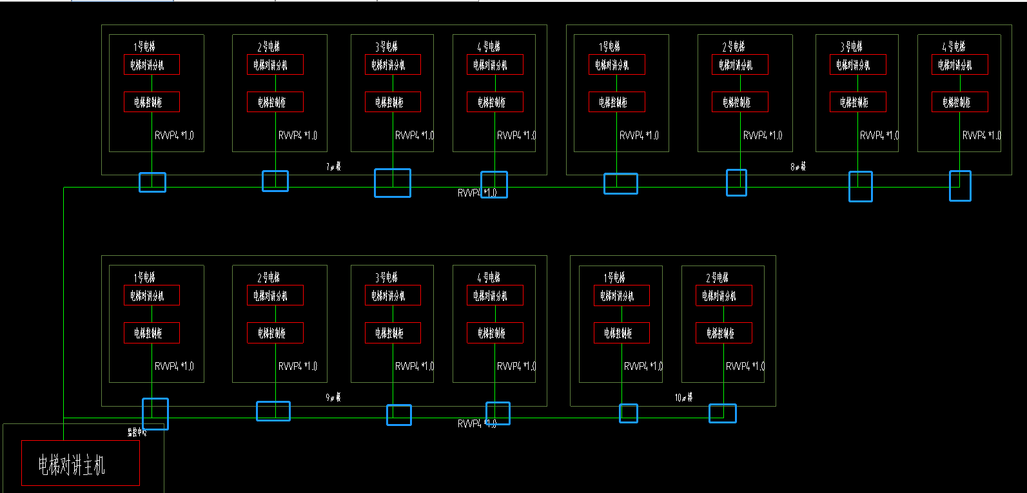Select 9#楼 elevator 1 电梯控制柜 box

tap(152, 333)
